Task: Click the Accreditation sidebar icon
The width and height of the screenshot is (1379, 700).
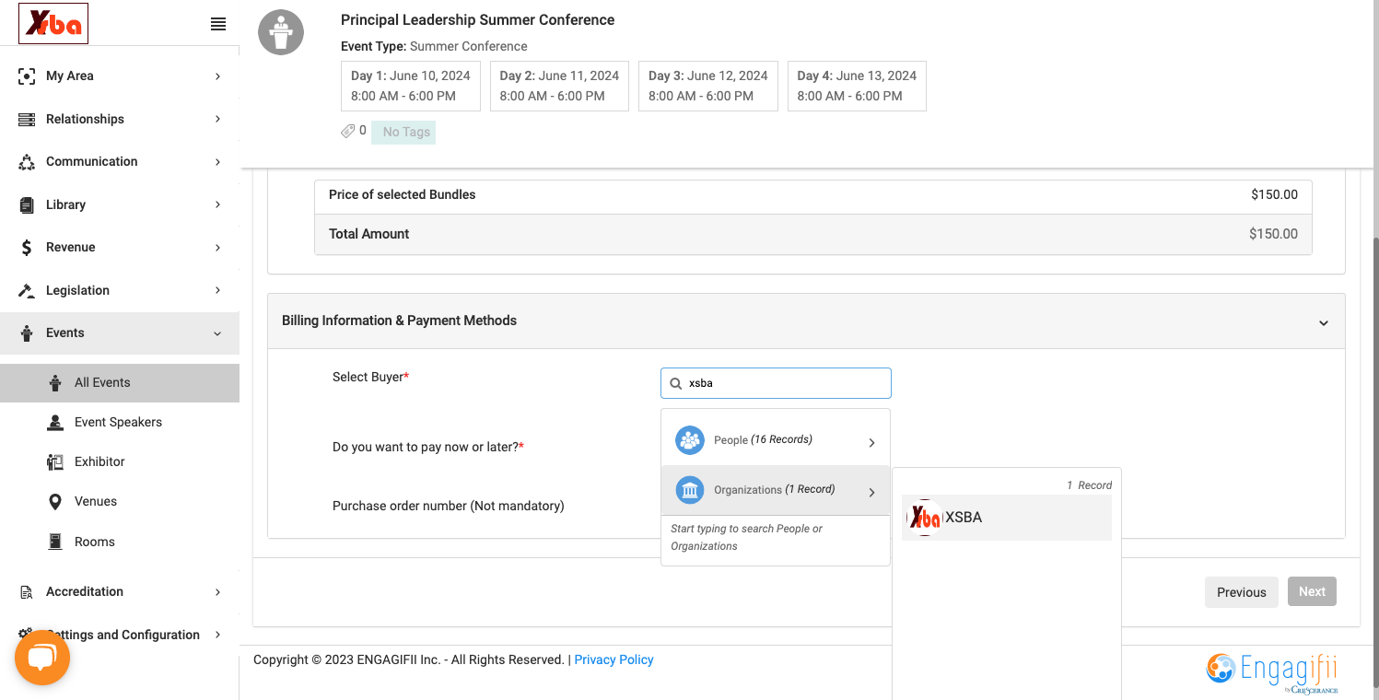Action: pyautogui.click(x=27, y=592)
